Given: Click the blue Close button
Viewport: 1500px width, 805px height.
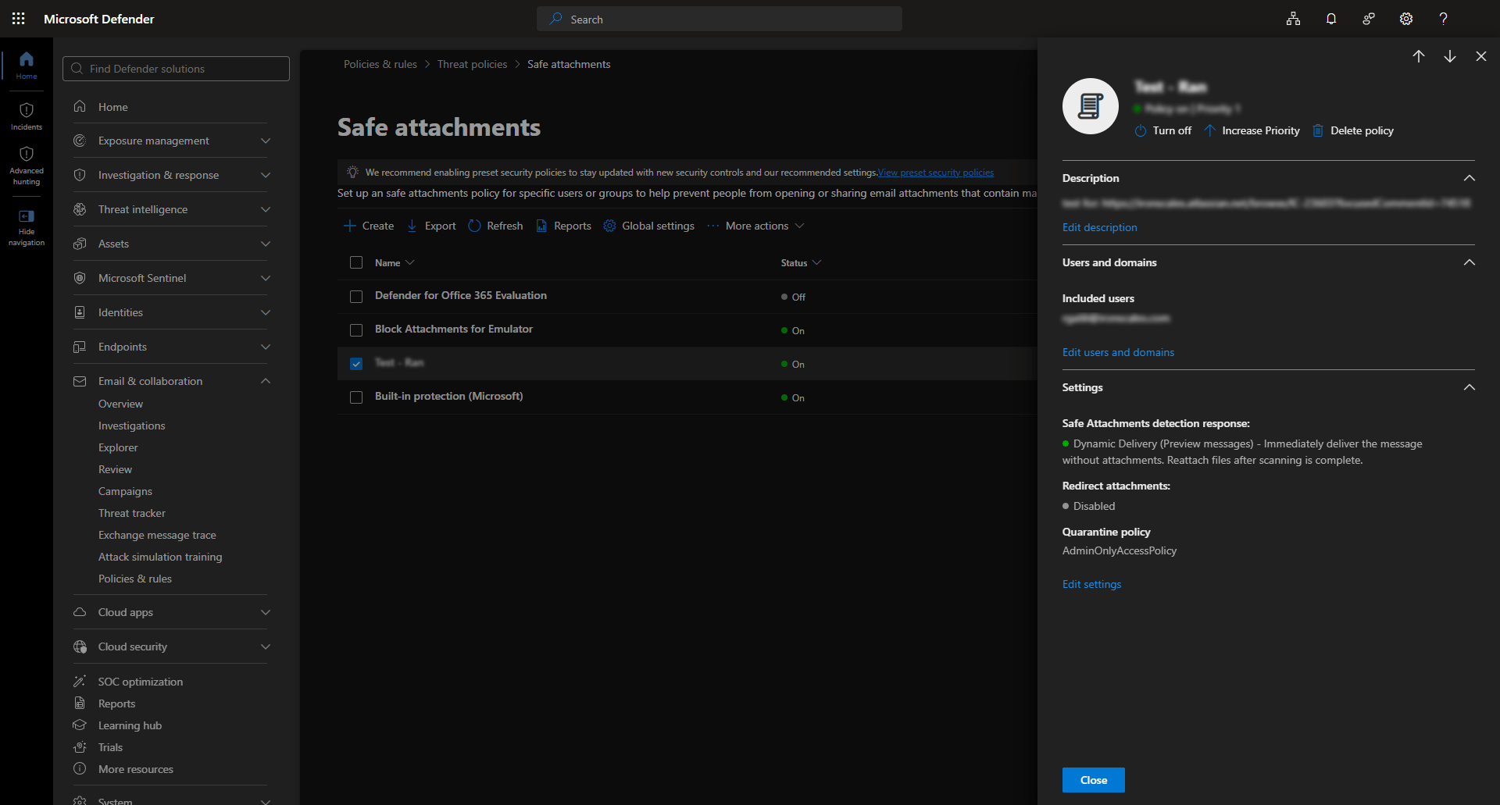Looking at the screenshot, I should point(1094,780).
